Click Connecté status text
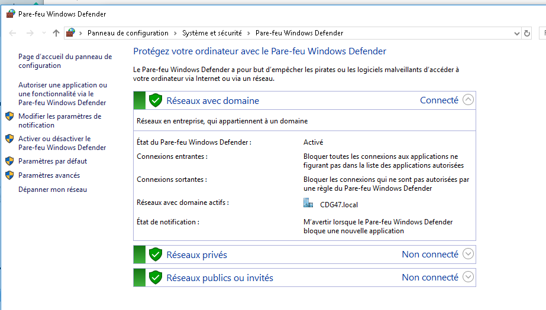This screenshot has height=310, width=546. coord(439,100)
